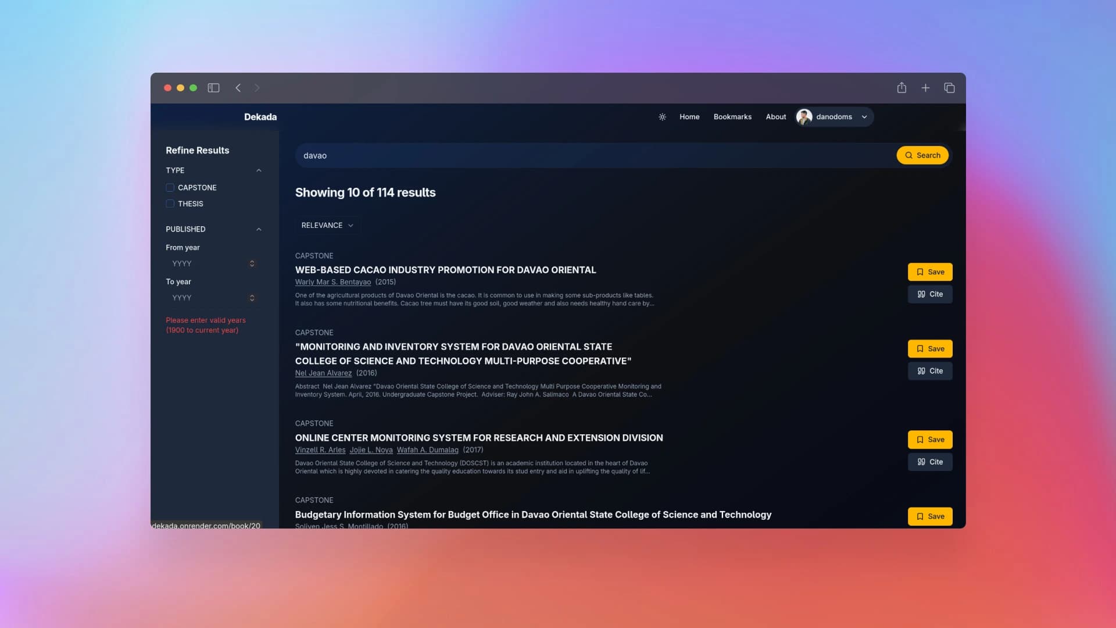Save the Cacao Industry Promotion capstone

pos(930,272)
